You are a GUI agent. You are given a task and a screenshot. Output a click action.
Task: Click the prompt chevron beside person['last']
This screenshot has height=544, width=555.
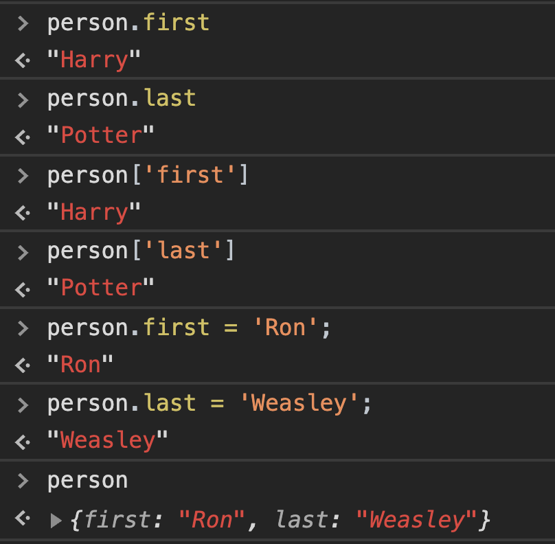23,252
